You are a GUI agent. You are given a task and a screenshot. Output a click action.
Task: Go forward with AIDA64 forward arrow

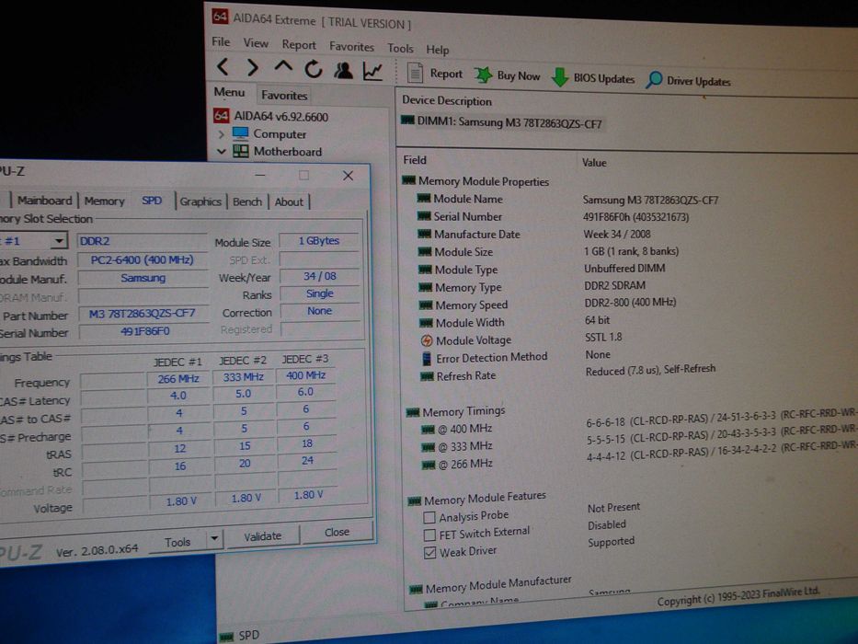(252, 67)
